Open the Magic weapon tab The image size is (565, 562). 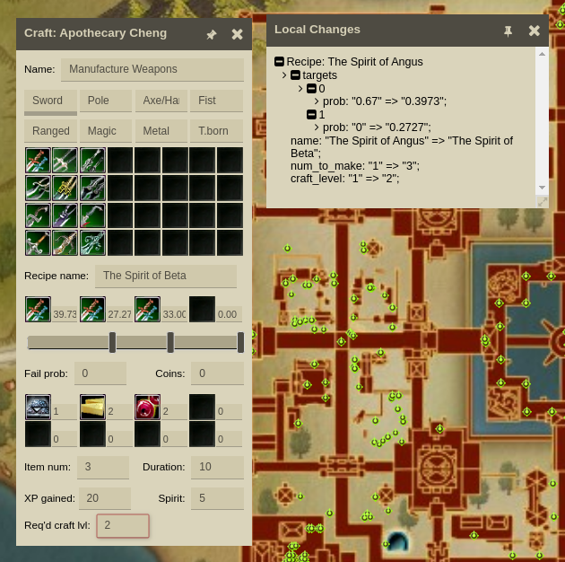click(x=106, y=131)
